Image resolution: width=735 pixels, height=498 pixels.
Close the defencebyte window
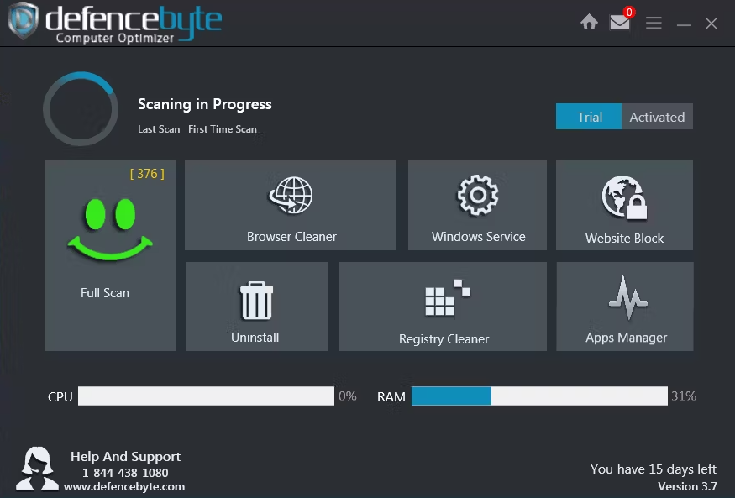tap(711, 24)
